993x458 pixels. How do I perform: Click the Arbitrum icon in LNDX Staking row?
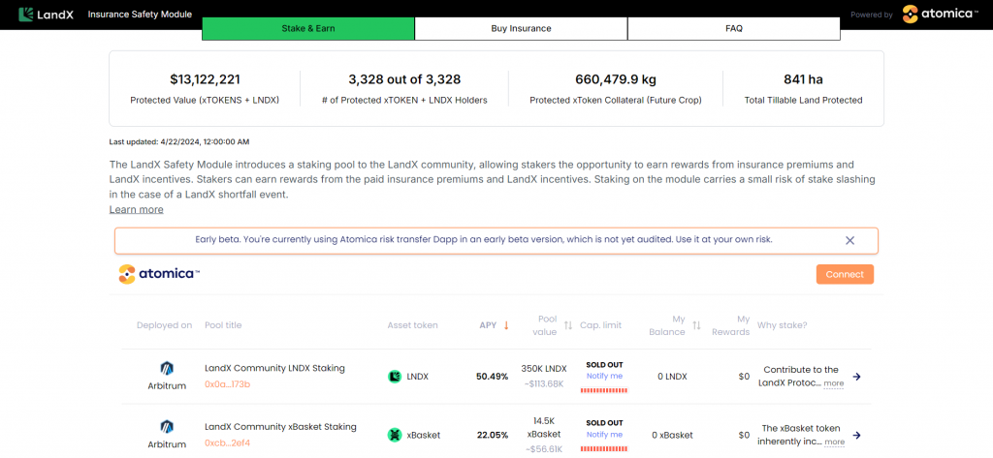click(x=167, y=369)
